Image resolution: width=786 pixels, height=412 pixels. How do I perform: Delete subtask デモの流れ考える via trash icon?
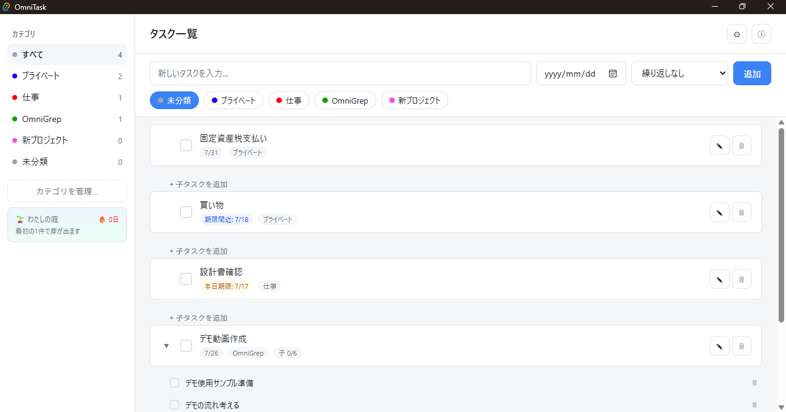755,405
